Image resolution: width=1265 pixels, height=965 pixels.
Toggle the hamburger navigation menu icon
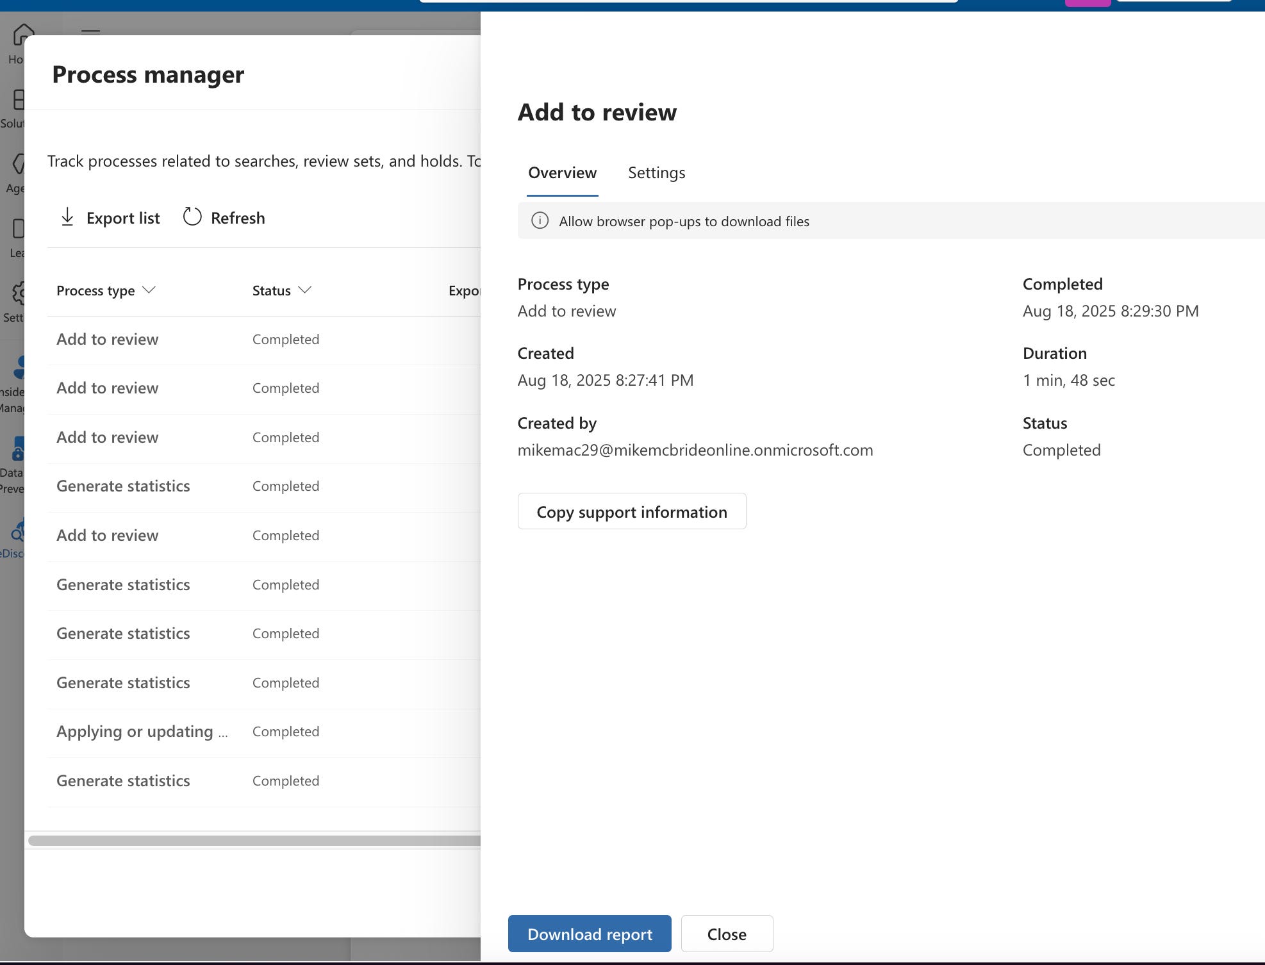pyautogui.click(x=90, y=31)
